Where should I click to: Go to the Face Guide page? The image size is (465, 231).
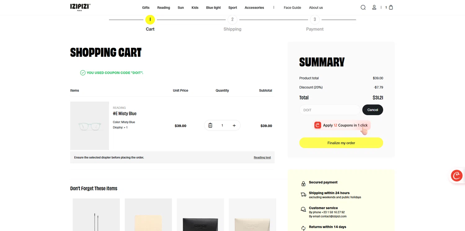click(292, 7)
